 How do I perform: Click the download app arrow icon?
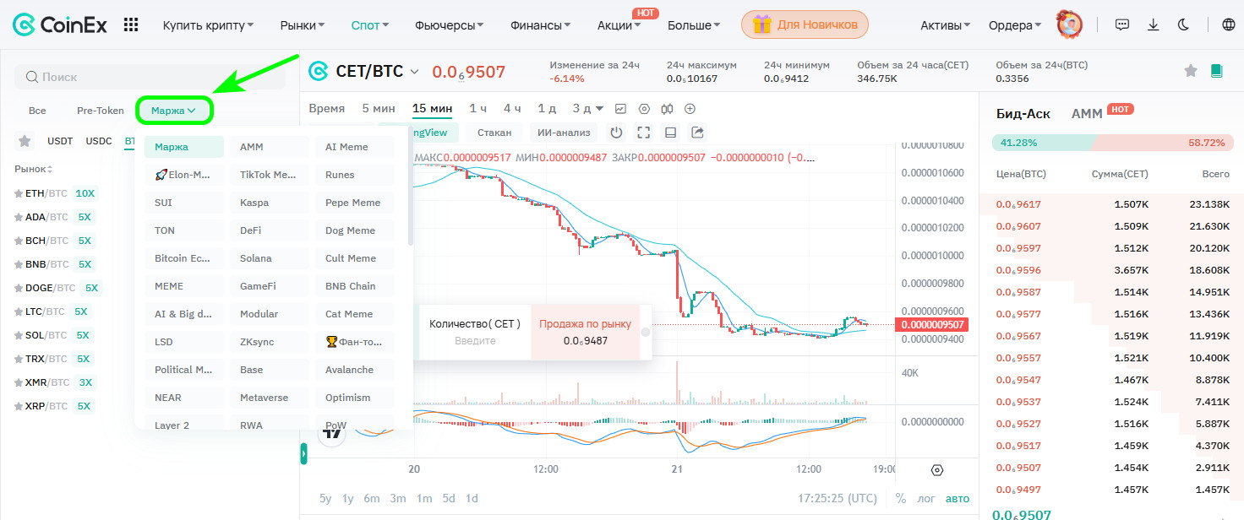1153,25
